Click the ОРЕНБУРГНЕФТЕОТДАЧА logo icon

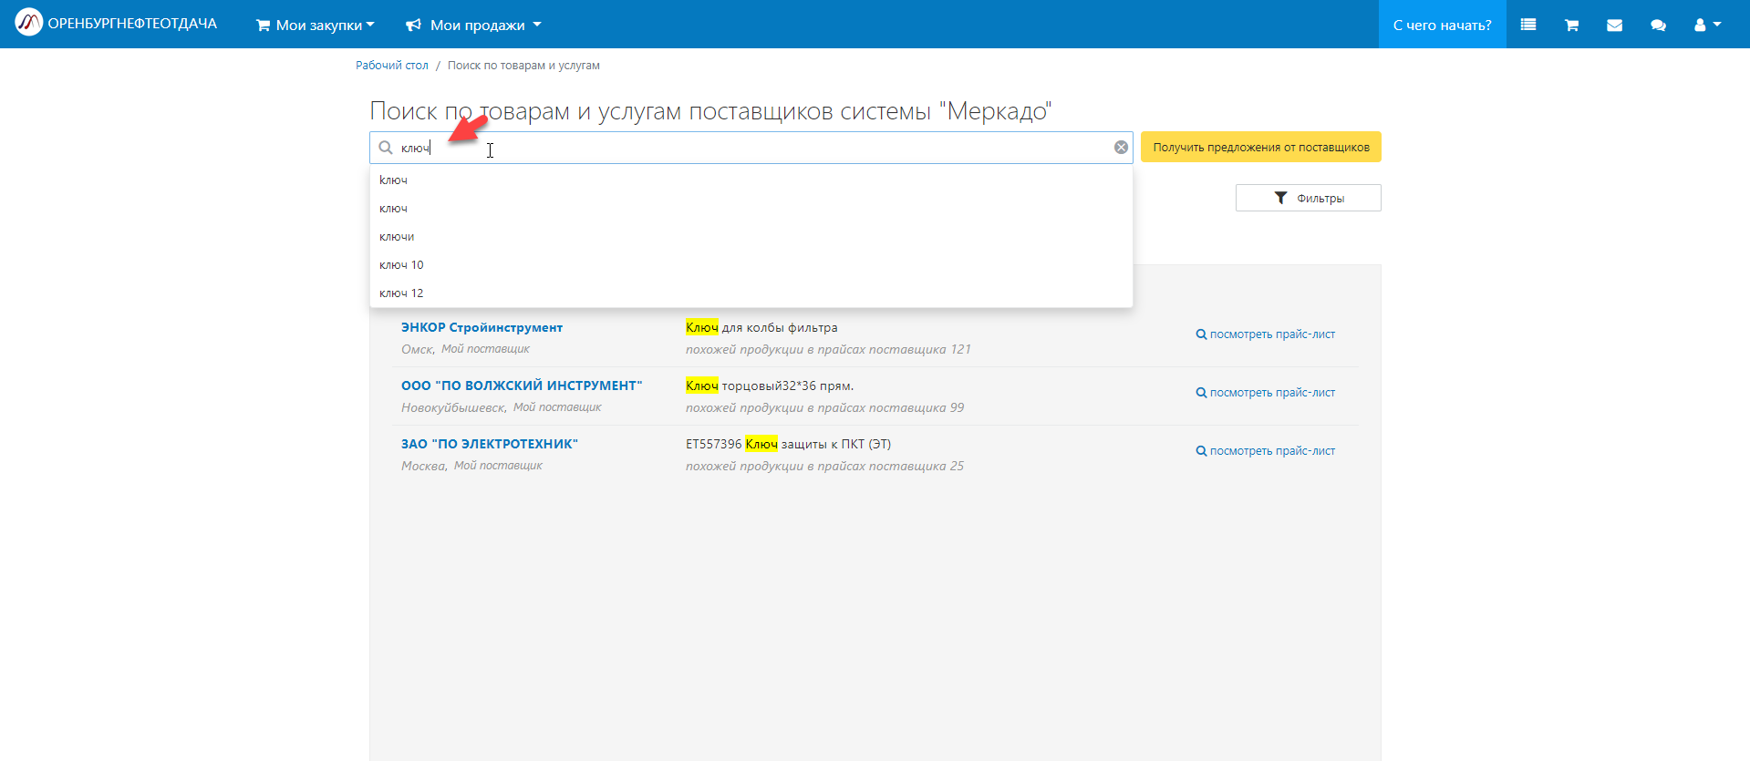(28, 22)
